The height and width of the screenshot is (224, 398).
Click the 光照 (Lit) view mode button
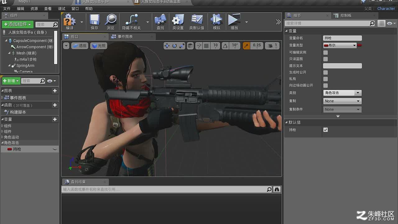(99, 46)
